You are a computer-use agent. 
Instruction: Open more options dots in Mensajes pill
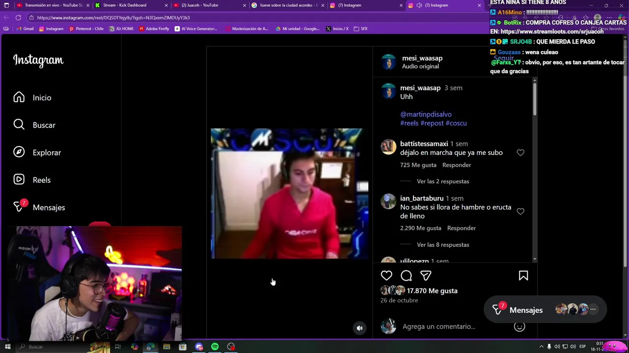click(x=593, y=309)
